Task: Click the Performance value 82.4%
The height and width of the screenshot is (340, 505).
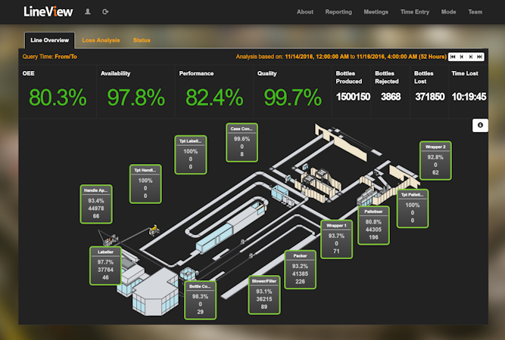Action: (214, 97)
